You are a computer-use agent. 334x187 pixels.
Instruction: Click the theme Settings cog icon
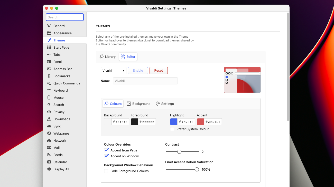[158, 104]
